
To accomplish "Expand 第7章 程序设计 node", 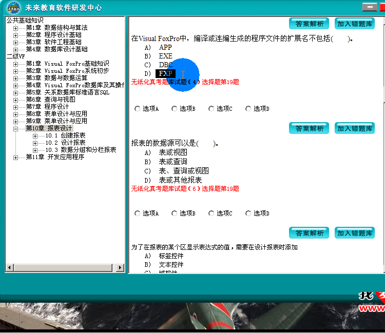I will click(x=15, y=107).
